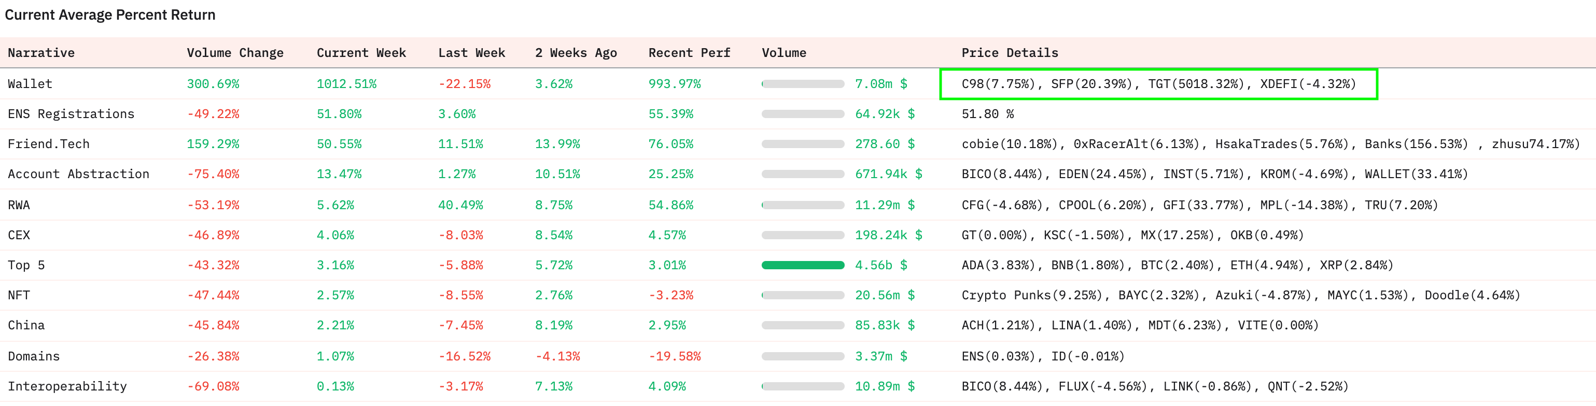
Task: Click CEX price details GT, KSC, MX, OKB
Action: [x=1132, y=235]
